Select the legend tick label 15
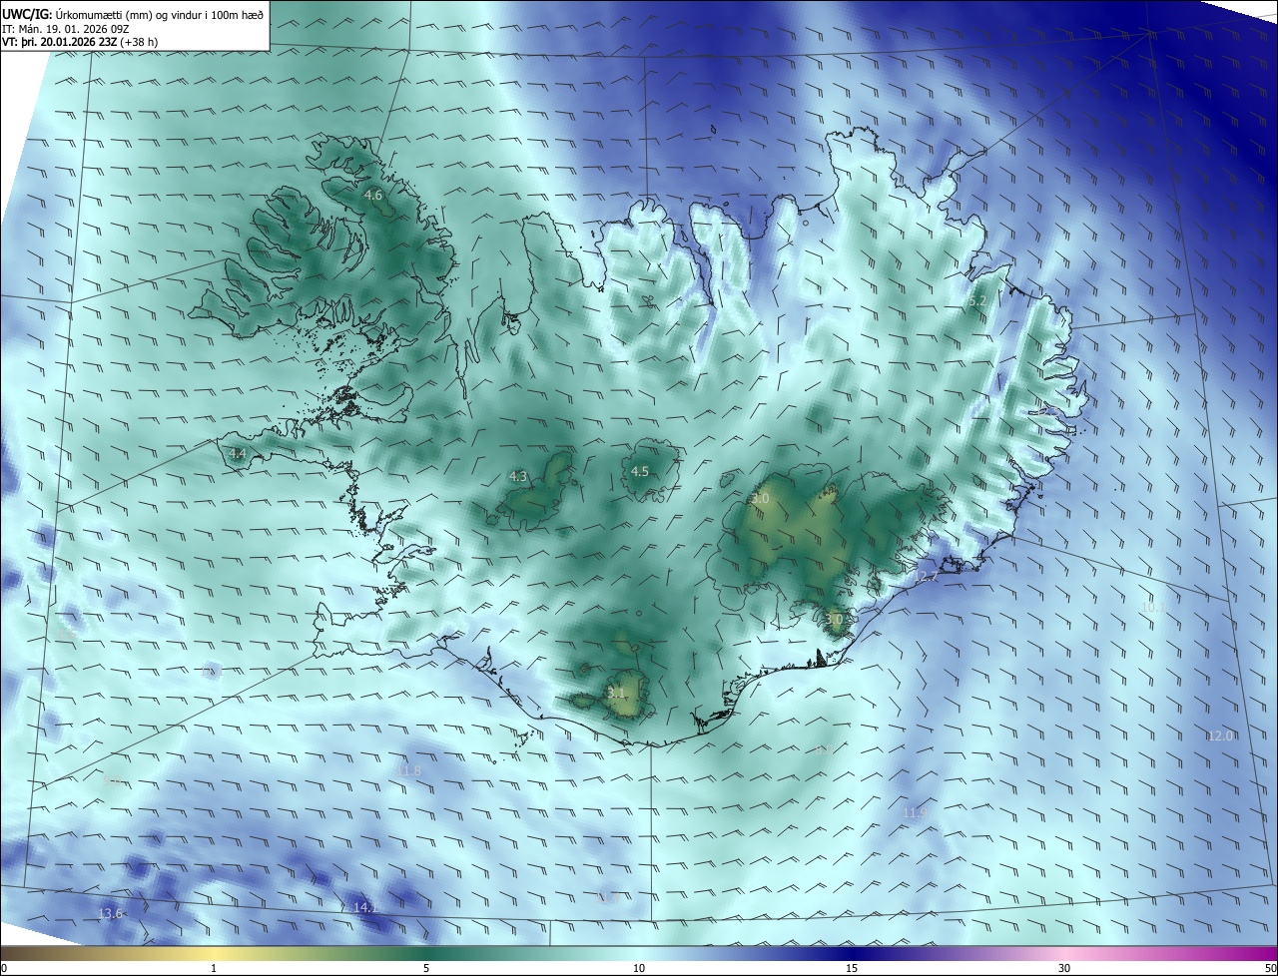Viewport: 1278px width, 976px height. coord(852,968)
